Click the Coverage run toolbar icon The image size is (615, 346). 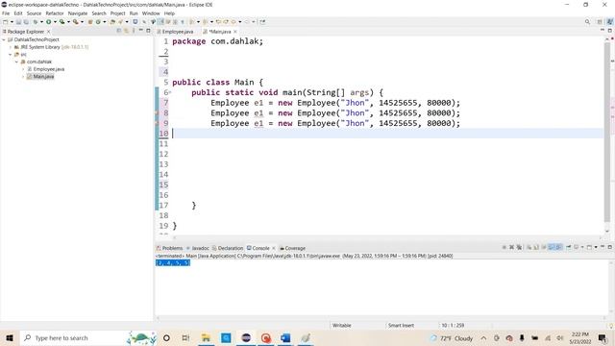tap(61, 22)
